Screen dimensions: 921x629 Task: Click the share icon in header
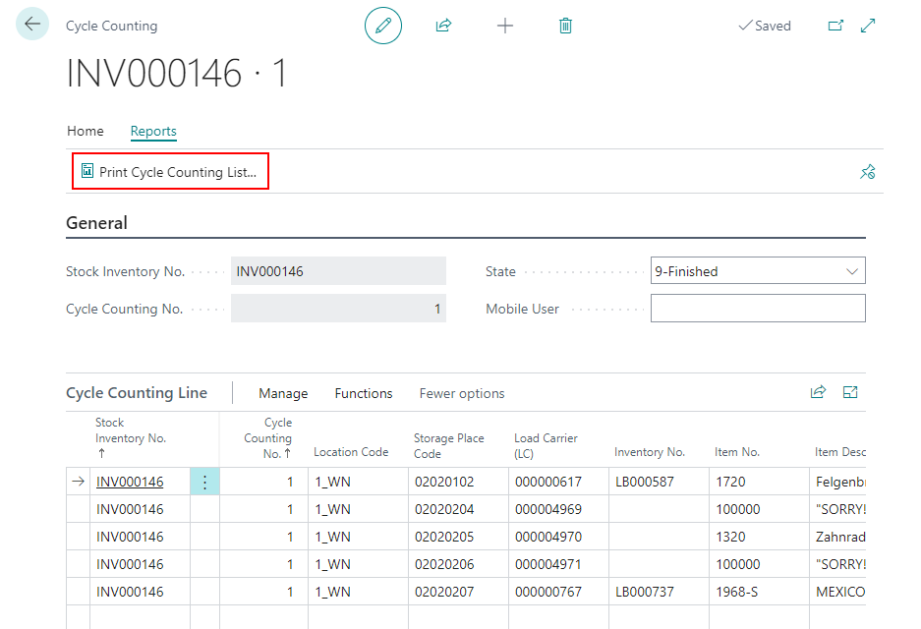tap(443, 26)
